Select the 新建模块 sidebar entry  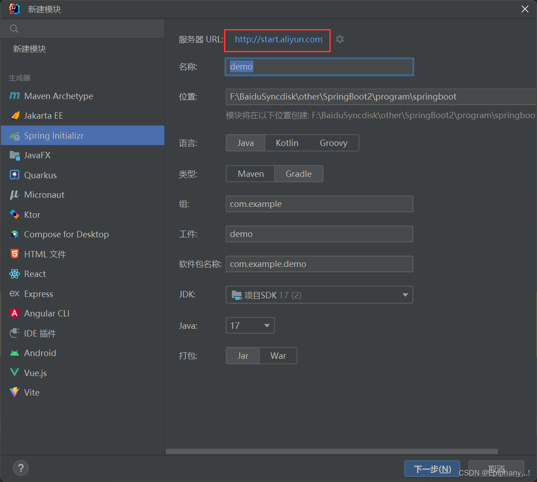tap(30, 49)
